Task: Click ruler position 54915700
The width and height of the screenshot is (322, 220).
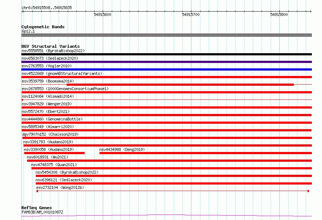Action: pos(191,14)
